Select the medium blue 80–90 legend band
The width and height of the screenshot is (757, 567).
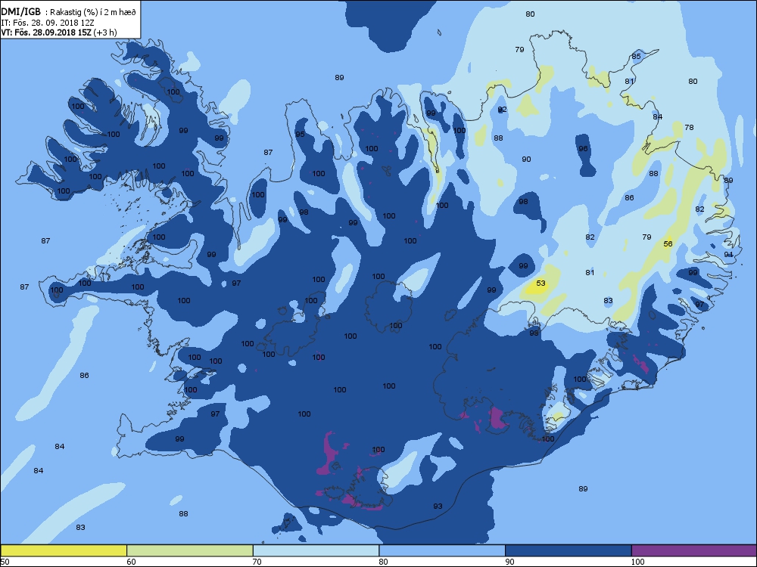[x=442, y=550]
